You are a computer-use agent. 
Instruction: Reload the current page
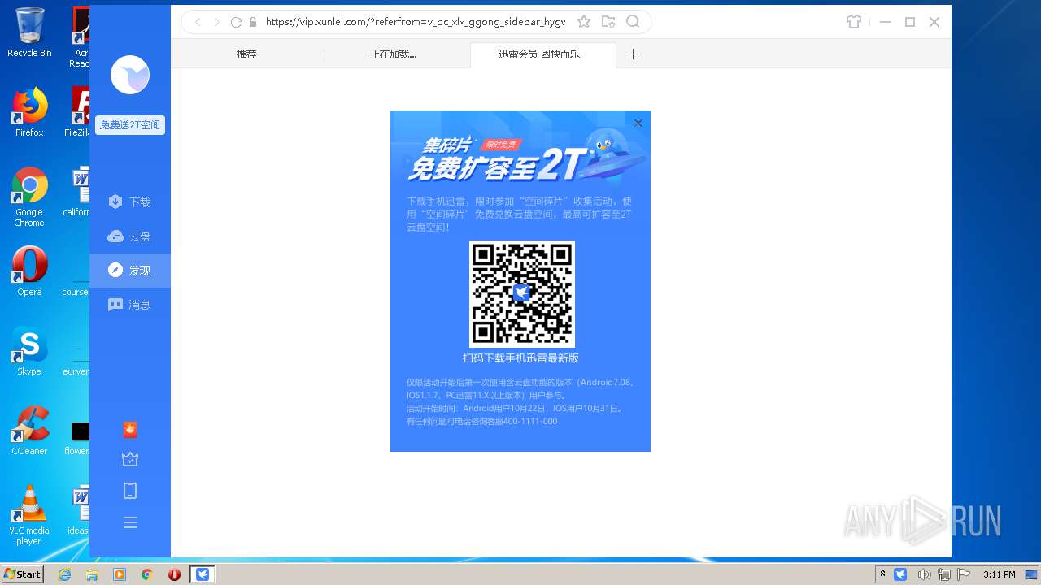click(237, 22)
